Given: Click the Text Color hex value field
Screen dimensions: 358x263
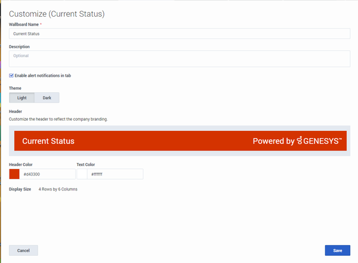Looking at the screenshot, I should coord(115,174).
